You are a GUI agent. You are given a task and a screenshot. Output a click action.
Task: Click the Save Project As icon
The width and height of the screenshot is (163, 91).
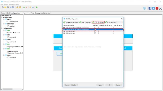pyautogui.click(x=13, y=7)
